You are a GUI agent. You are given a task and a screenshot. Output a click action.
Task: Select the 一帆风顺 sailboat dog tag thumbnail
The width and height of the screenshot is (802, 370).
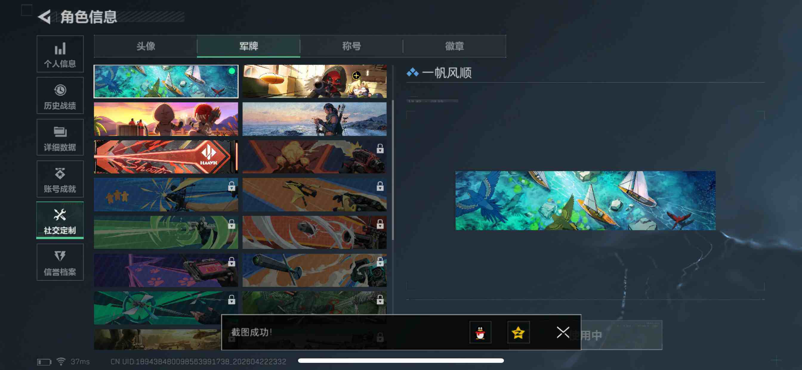(166, 81)
